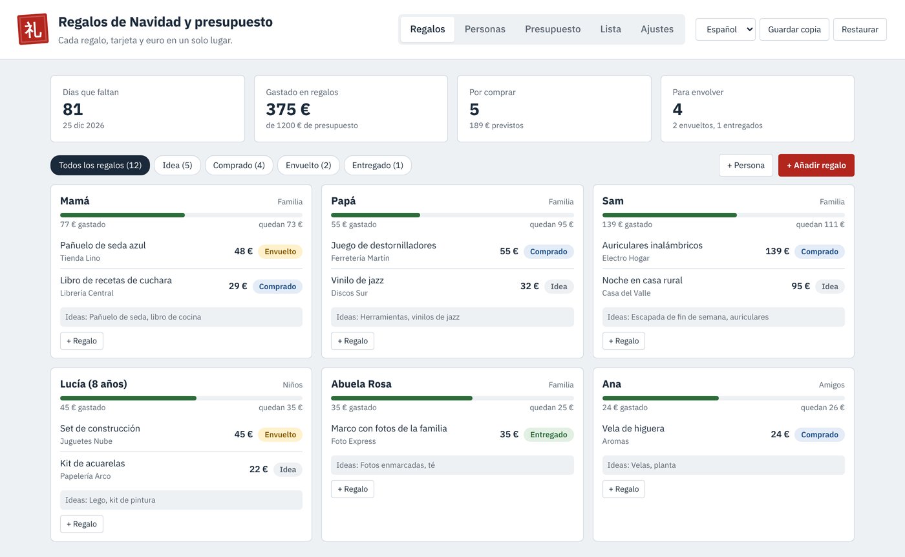Click the Idea badge on Vinilo de jazz
The image size is (905, 557).
(x=559, y=287)
